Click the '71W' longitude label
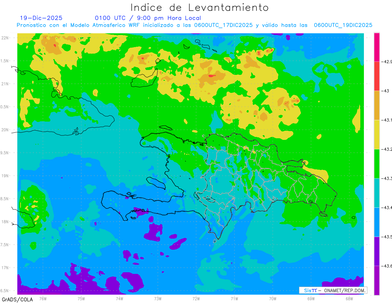Image resolution: width=392 pixels, height=303 pixels. (x=234, y=298)
